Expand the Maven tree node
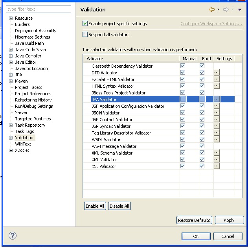This screenshot has width=248, height=247. (x=11, y=81)
